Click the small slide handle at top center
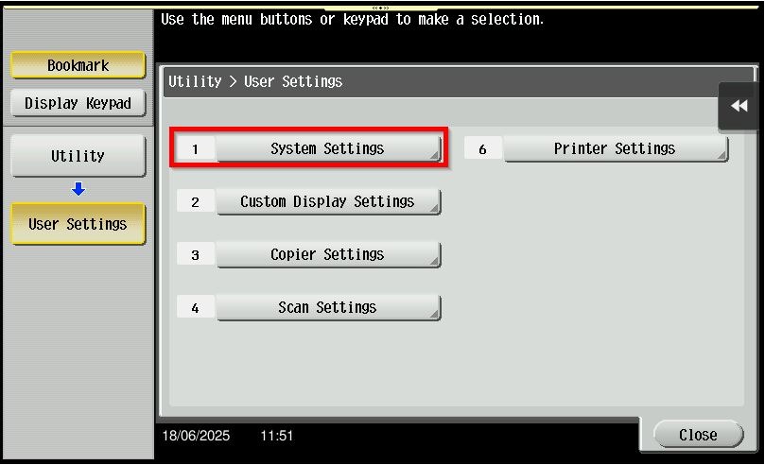Viewport: 765px width, 465px height. click(x=380, y=8)
